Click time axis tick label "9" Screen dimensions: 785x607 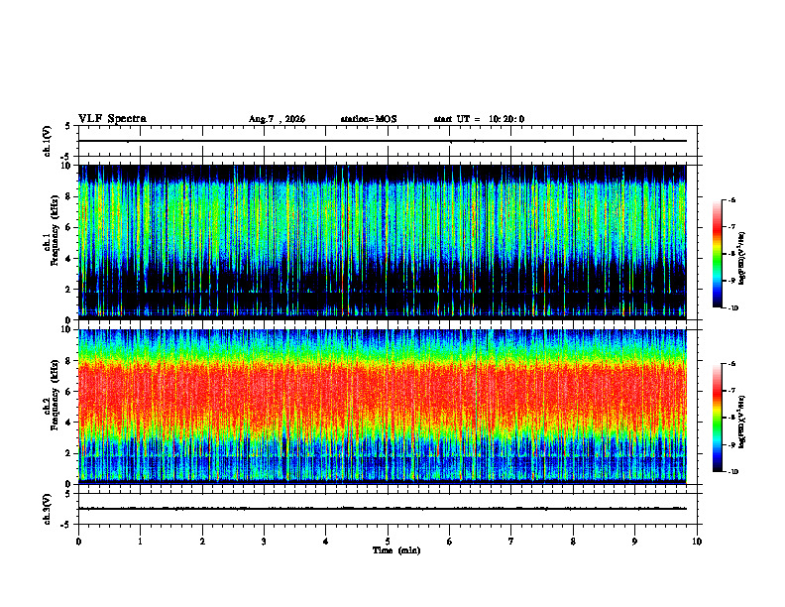[x=634, y=542]
